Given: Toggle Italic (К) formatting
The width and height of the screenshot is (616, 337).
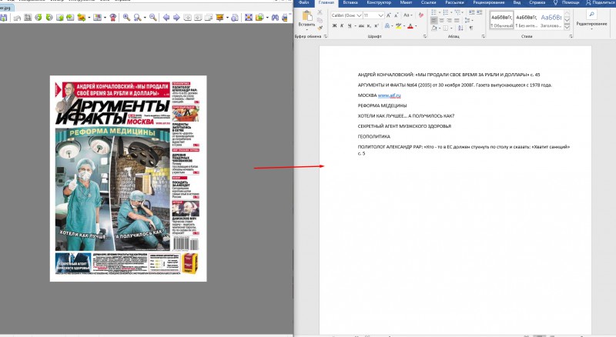Looking at the screenshot, I should point(342,26).
